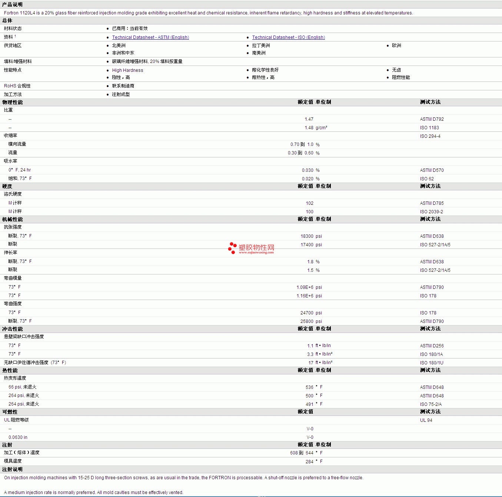Open Technical Datasheet - ISO (English) link
The image size is (502, 497).
[289, 37]
